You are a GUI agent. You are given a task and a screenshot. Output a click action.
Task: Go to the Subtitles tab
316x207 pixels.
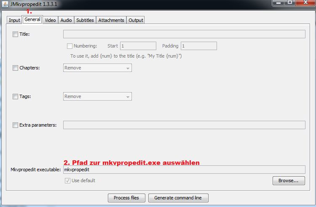pyautogui.click(x=85, y=20)
